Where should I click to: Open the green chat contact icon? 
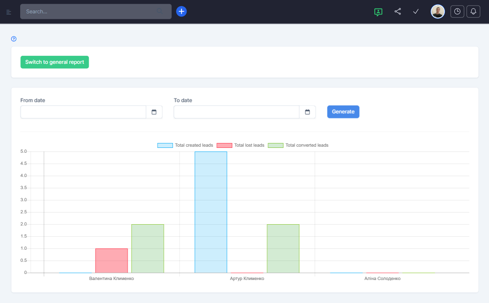[x=378, y=12]
